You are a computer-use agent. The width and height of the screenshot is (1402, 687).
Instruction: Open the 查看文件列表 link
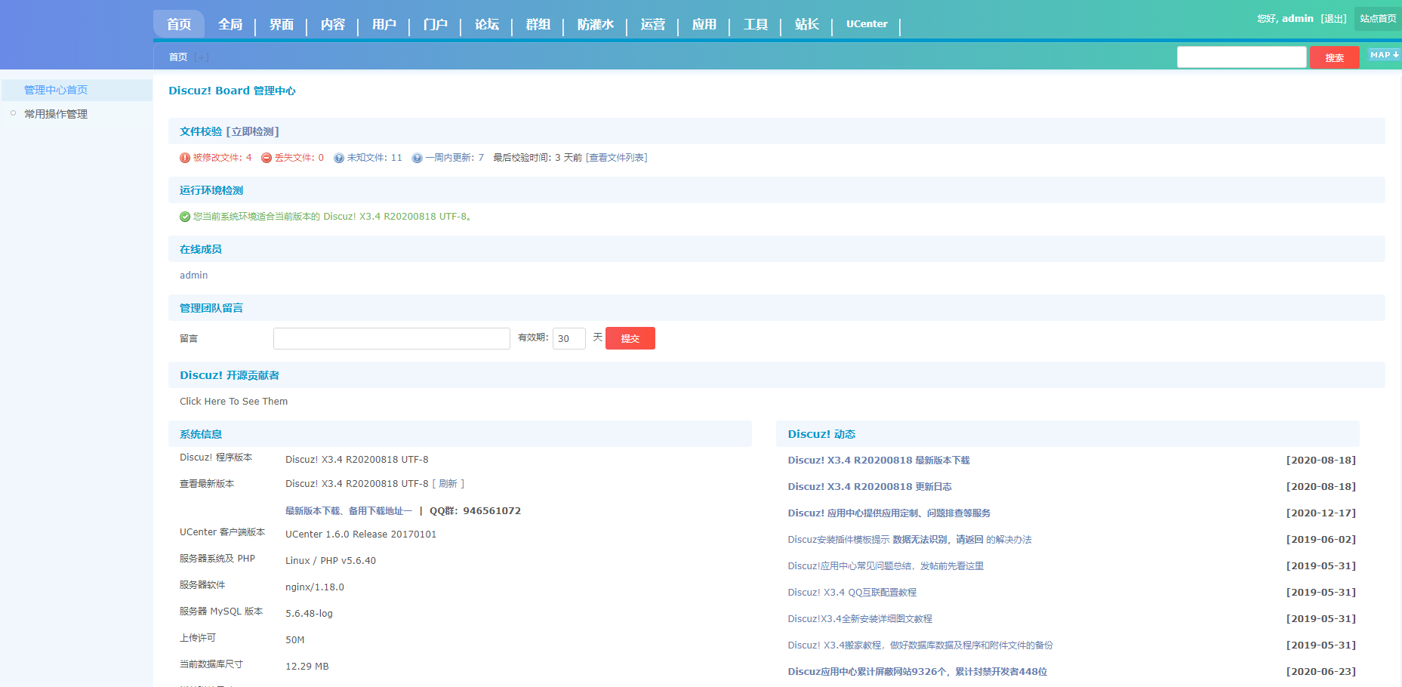pyautogui.click(x=617, y=158)
